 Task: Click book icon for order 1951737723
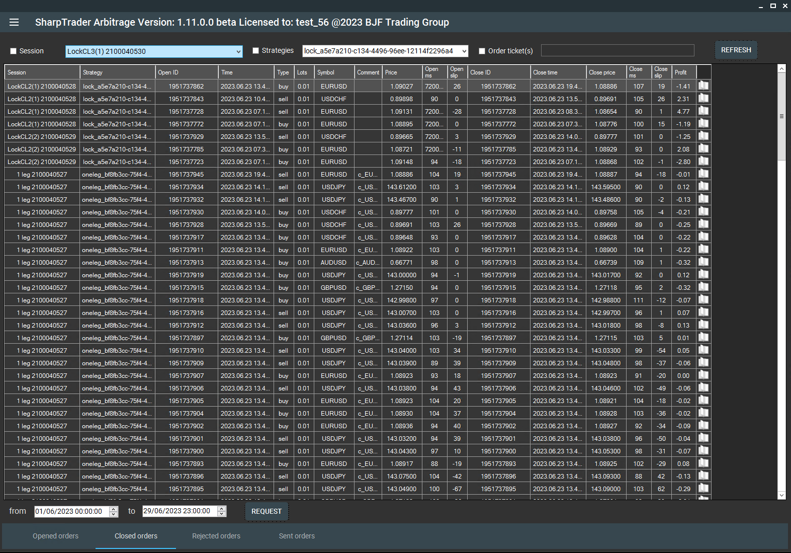point(704,162)
